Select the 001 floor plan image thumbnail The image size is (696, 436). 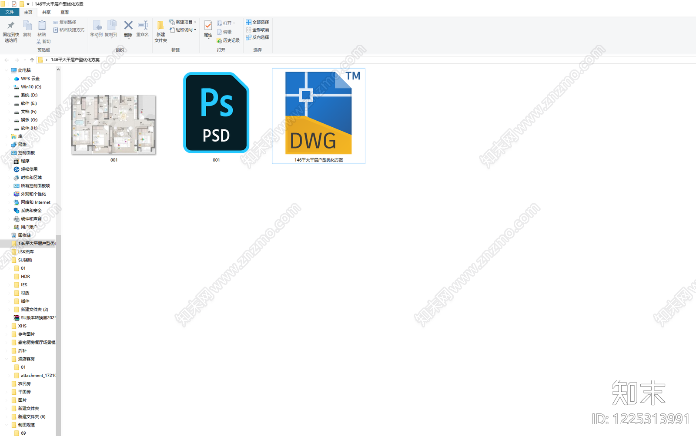coord(114,125)
